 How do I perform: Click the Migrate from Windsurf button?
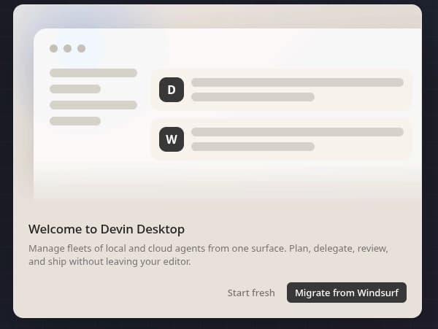[346, 293]
